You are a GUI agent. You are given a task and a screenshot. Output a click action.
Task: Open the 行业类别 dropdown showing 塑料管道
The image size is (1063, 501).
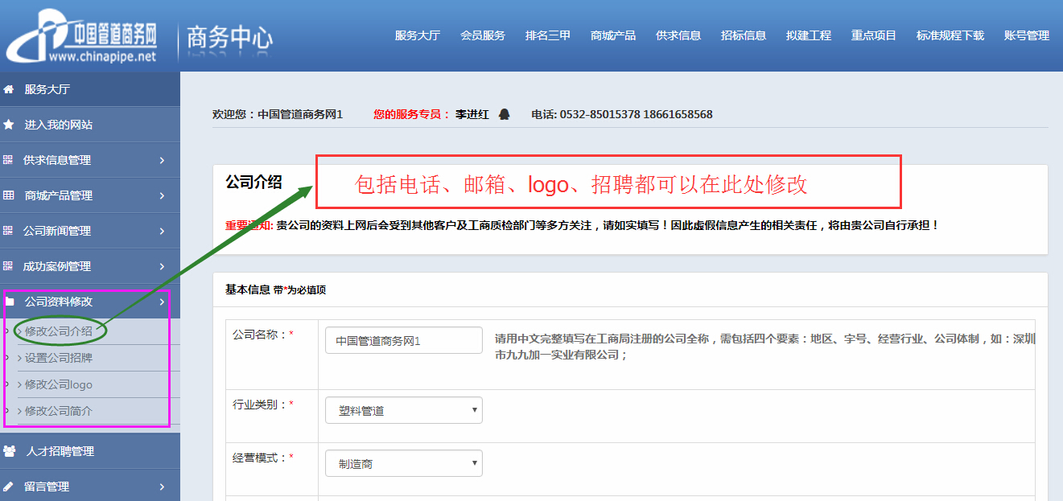(403, 410)
